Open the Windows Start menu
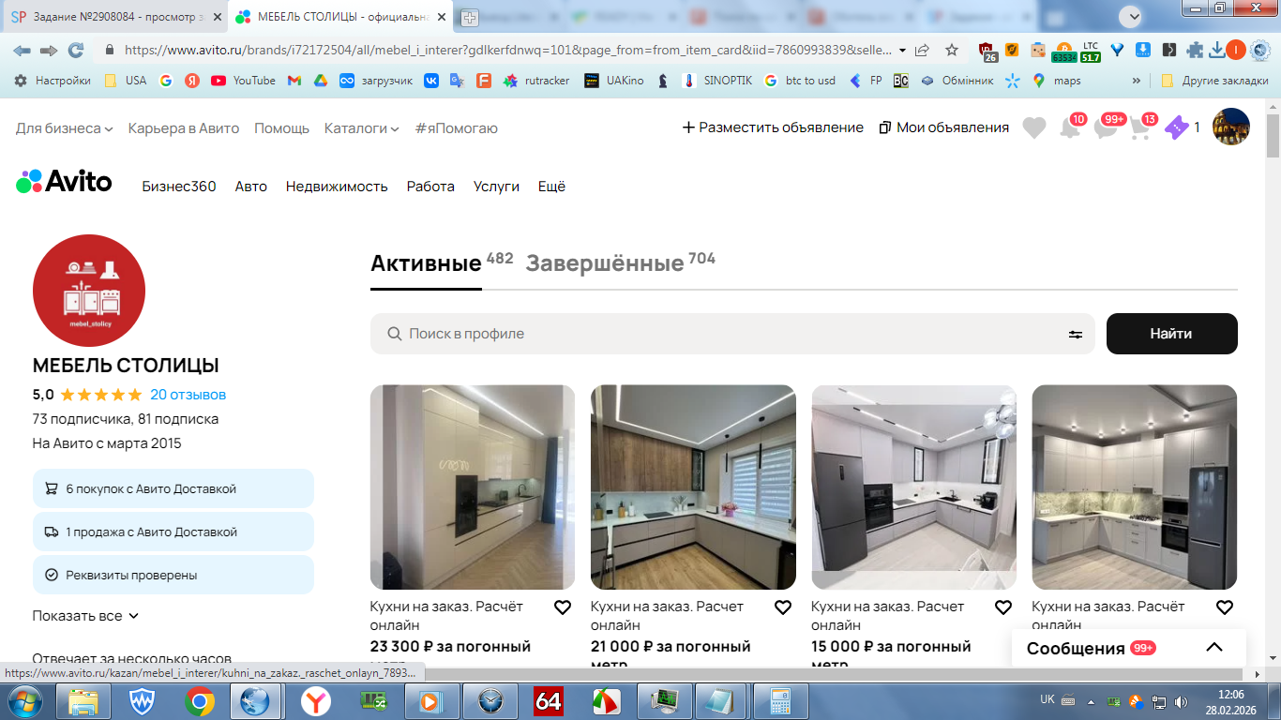Screen dimensions: 1281x720 [25, 700]
